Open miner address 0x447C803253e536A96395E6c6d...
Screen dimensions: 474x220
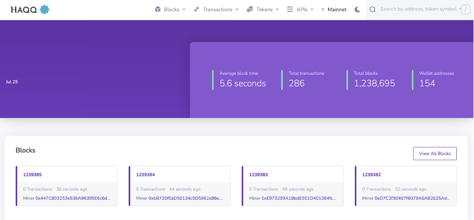click(73, 198)
